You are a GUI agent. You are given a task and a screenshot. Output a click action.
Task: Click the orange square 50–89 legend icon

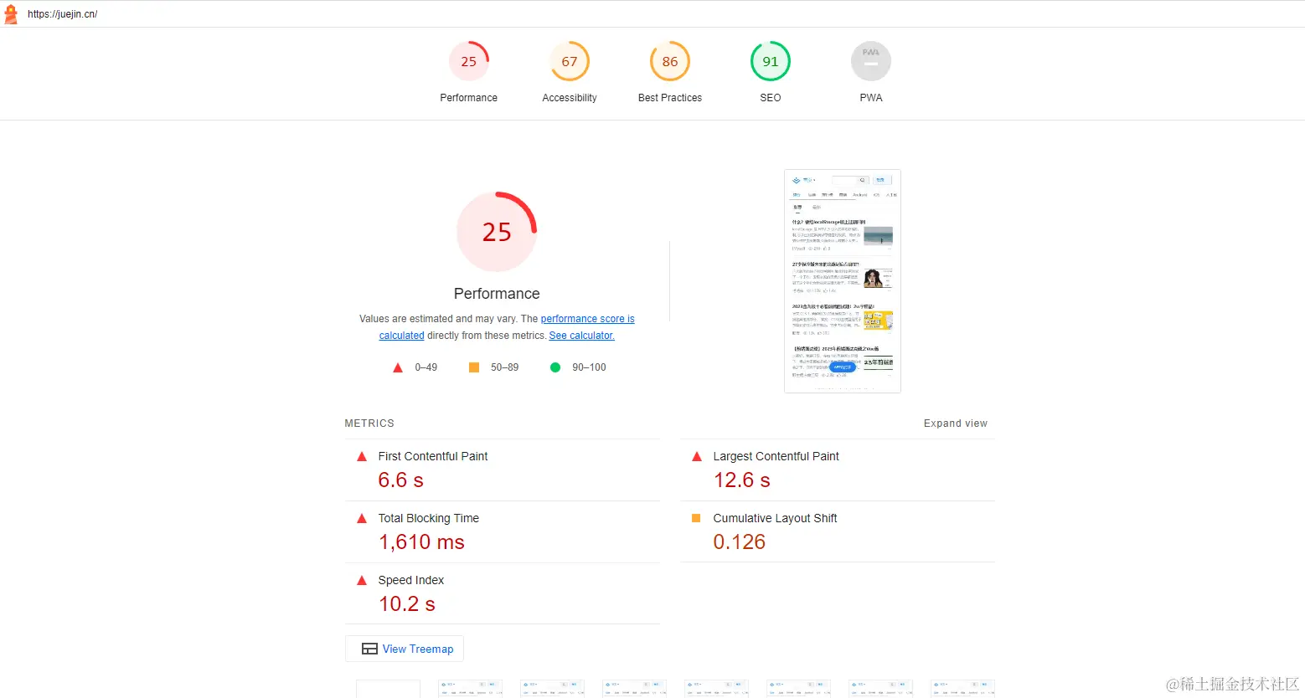coord(474,367)
